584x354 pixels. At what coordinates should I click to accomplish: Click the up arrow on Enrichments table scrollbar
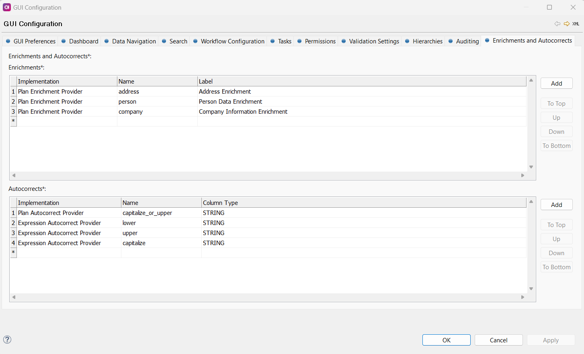531,80
